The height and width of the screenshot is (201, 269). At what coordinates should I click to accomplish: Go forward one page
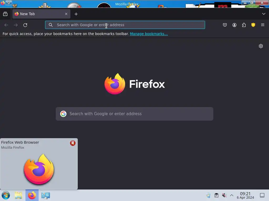(16, 25)
